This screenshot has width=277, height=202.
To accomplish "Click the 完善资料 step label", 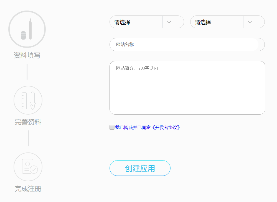I will pos(28,122).
